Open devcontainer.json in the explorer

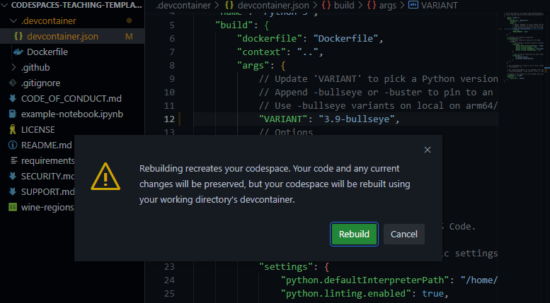(62, 37)
